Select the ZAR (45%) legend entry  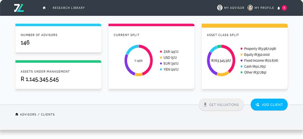click(x=169, y=52)
